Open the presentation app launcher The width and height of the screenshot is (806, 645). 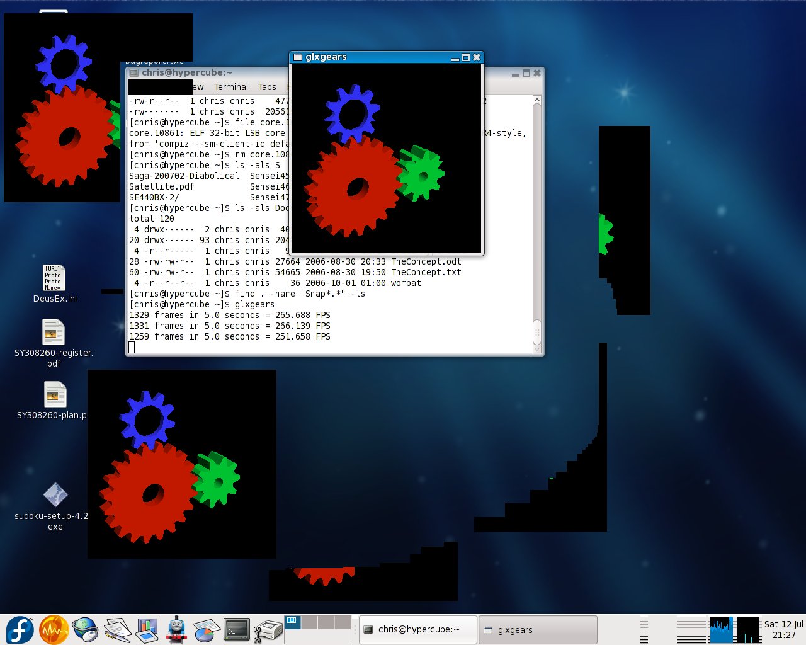[147, 629]
